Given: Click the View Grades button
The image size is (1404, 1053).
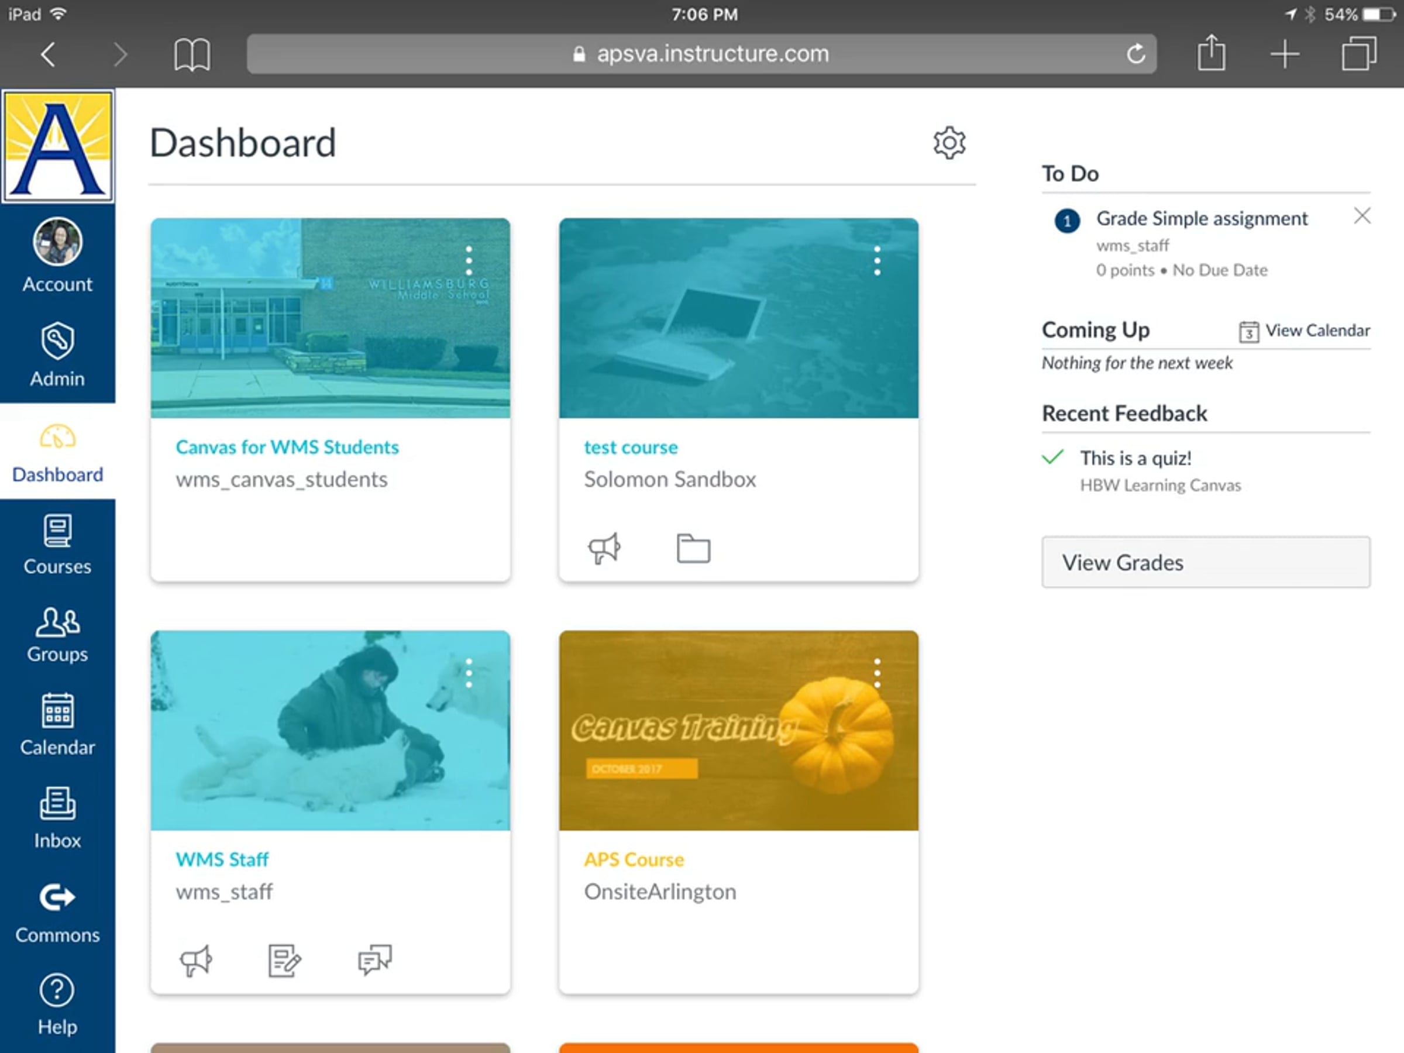Looking at the screenshot, I should point(1205,562).
